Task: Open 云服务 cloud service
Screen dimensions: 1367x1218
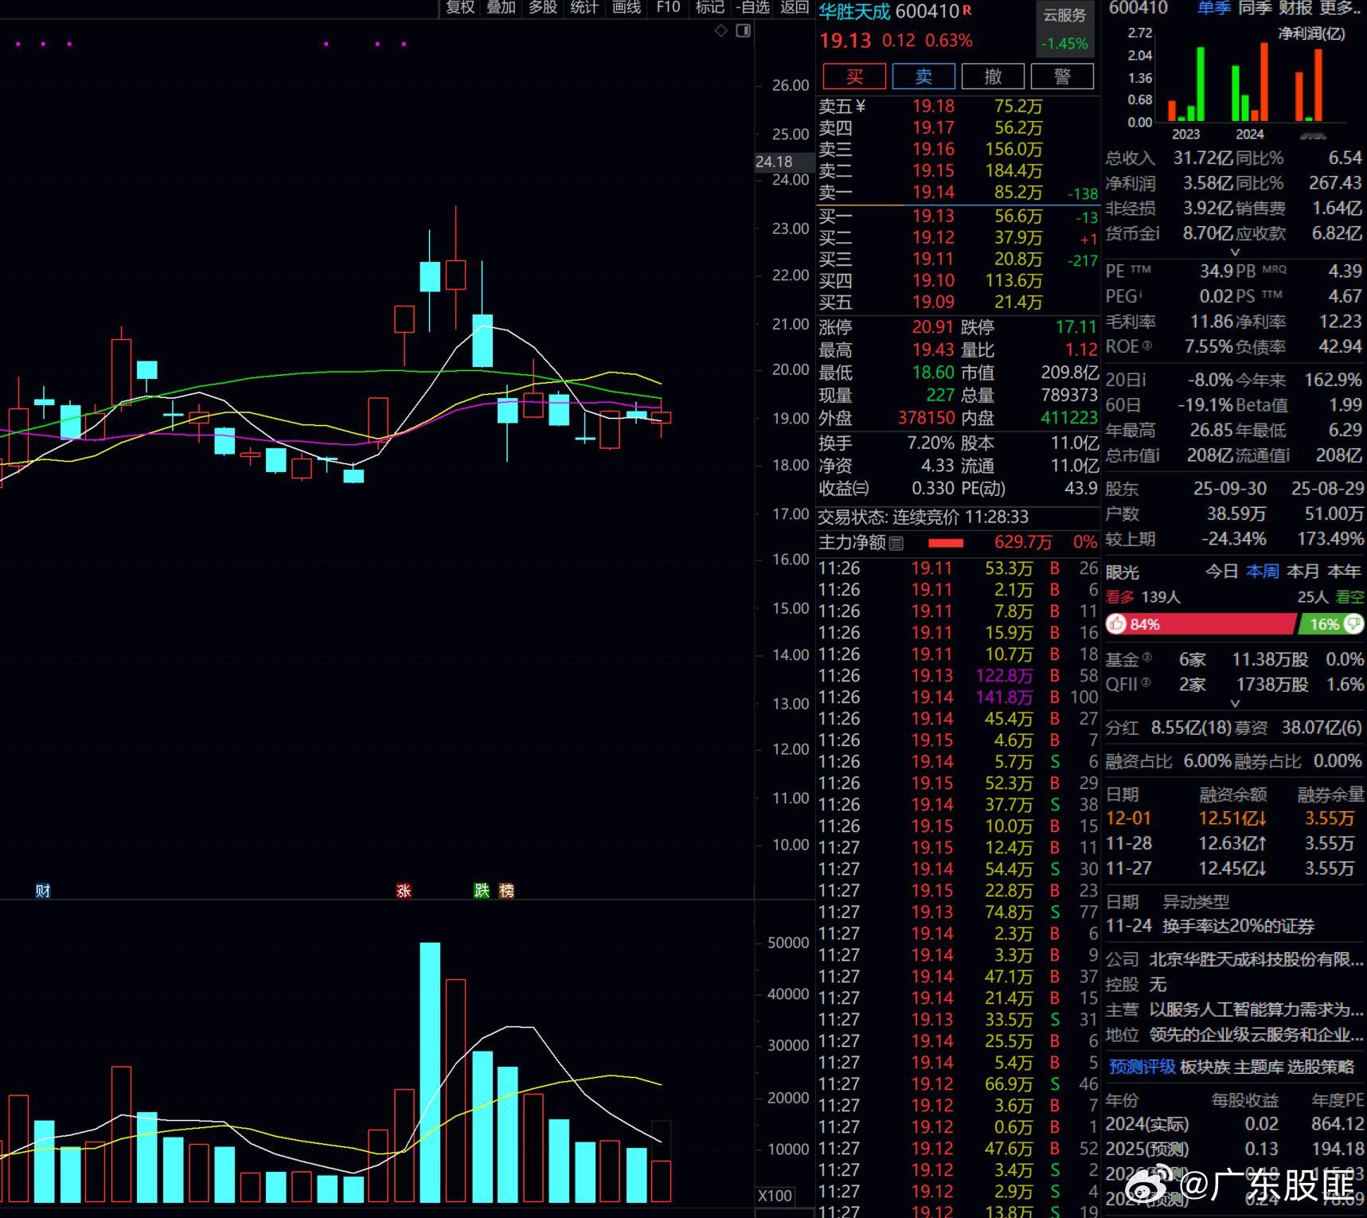Action: [1064, 16]
